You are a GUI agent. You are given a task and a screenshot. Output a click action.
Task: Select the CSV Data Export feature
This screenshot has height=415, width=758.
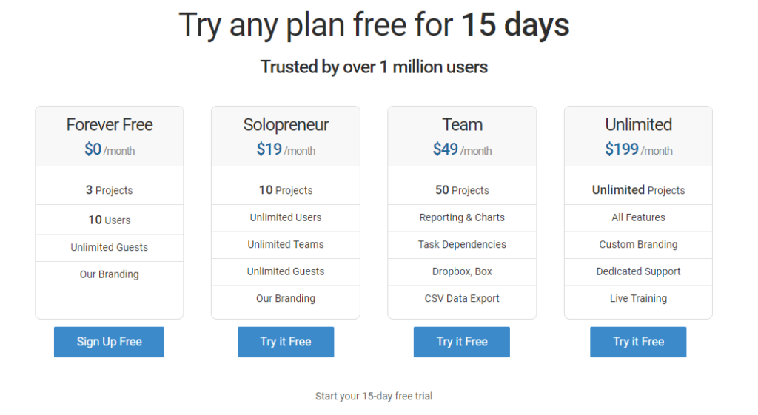coord(462,298)
